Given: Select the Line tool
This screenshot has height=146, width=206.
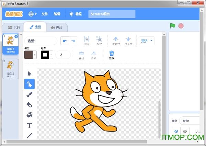Looking at the screenshot, I should [x=30, y=136].
